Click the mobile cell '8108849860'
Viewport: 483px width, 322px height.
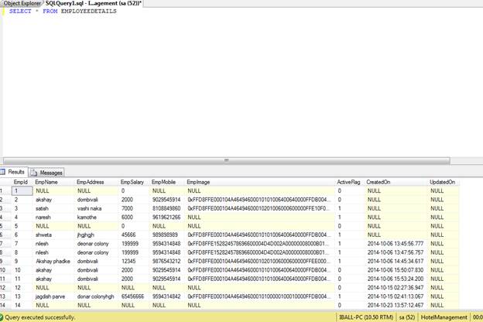coord(167,209)
